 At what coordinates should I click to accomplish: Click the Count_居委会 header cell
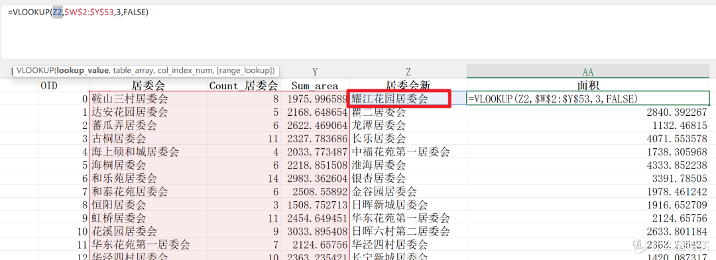[x=243, y=85]
